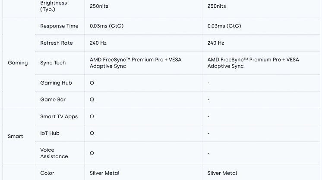Click the Voice Assistance dash in second column
The image size is (322, 180).
coord(208,153)
